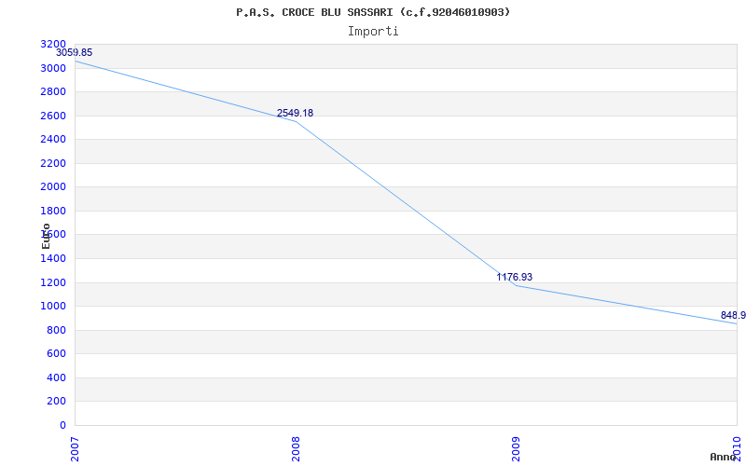Image resolution: width=746 pixels, height=466 pixels.
Task: Click the Importi subtitle
Action: (x=373, y=32)
